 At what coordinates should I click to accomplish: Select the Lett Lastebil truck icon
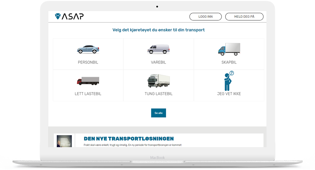88,81
